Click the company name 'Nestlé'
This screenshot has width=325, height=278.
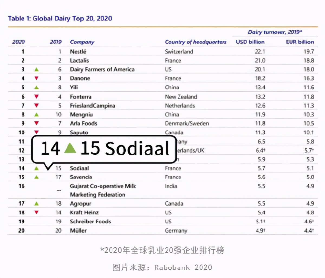[x=78, y=51]
